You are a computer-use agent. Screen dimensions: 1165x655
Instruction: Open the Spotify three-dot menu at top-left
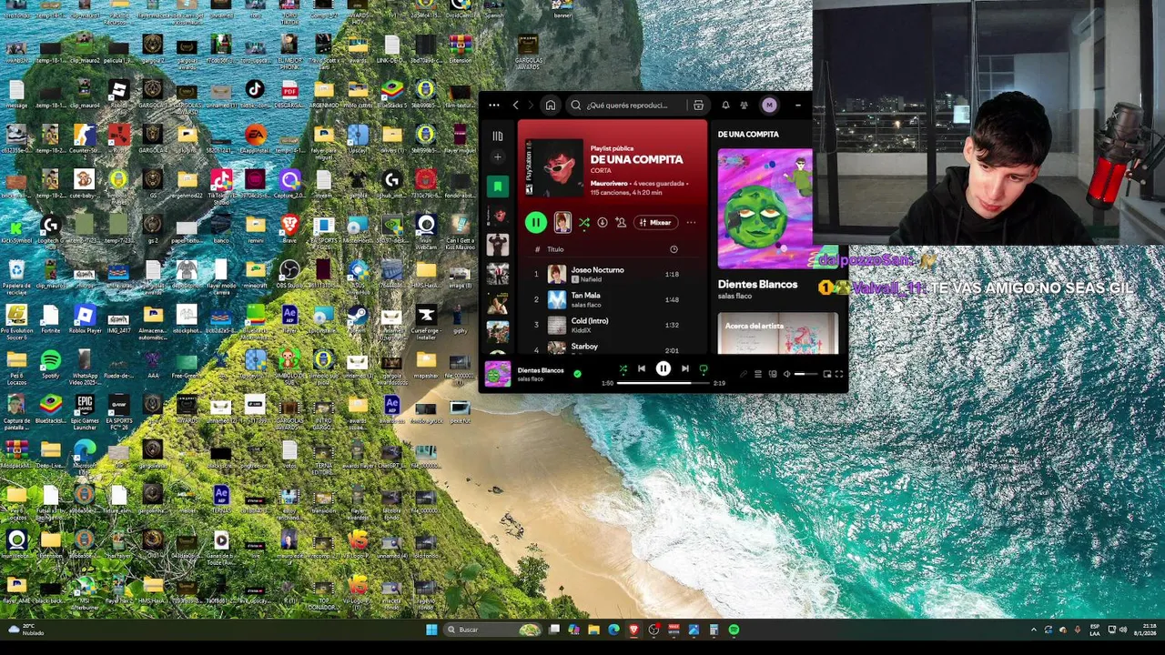click(x=494, y=106)
